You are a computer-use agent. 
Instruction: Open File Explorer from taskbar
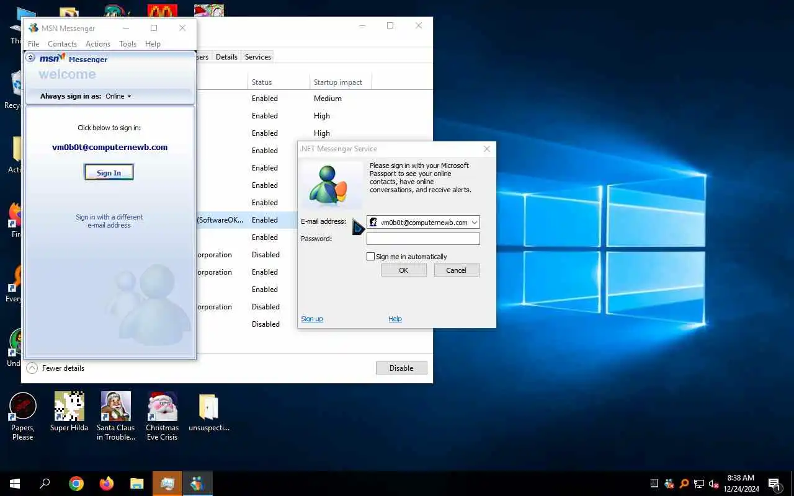pos(137,484)
